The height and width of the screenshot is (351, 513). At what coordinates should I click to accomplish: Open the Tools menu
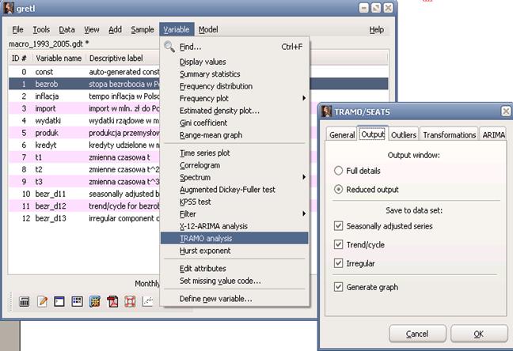click(x=41, y=29)
